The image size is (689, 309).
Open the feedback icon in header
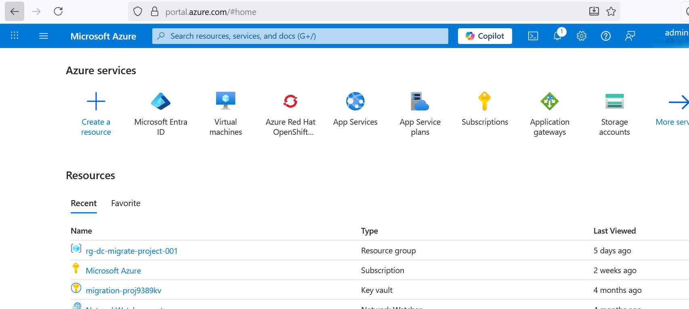pyautogui.click(x=630, y=36)
